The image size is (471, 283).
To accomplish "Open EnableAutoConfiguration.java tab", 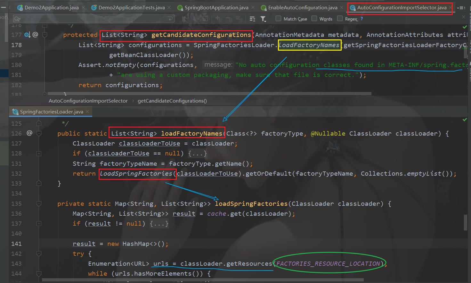I will pos(303,7).
